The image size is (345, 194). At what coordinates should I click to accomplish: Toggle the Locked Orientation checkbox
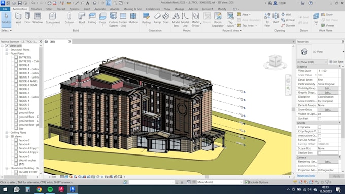coord(319,166)
